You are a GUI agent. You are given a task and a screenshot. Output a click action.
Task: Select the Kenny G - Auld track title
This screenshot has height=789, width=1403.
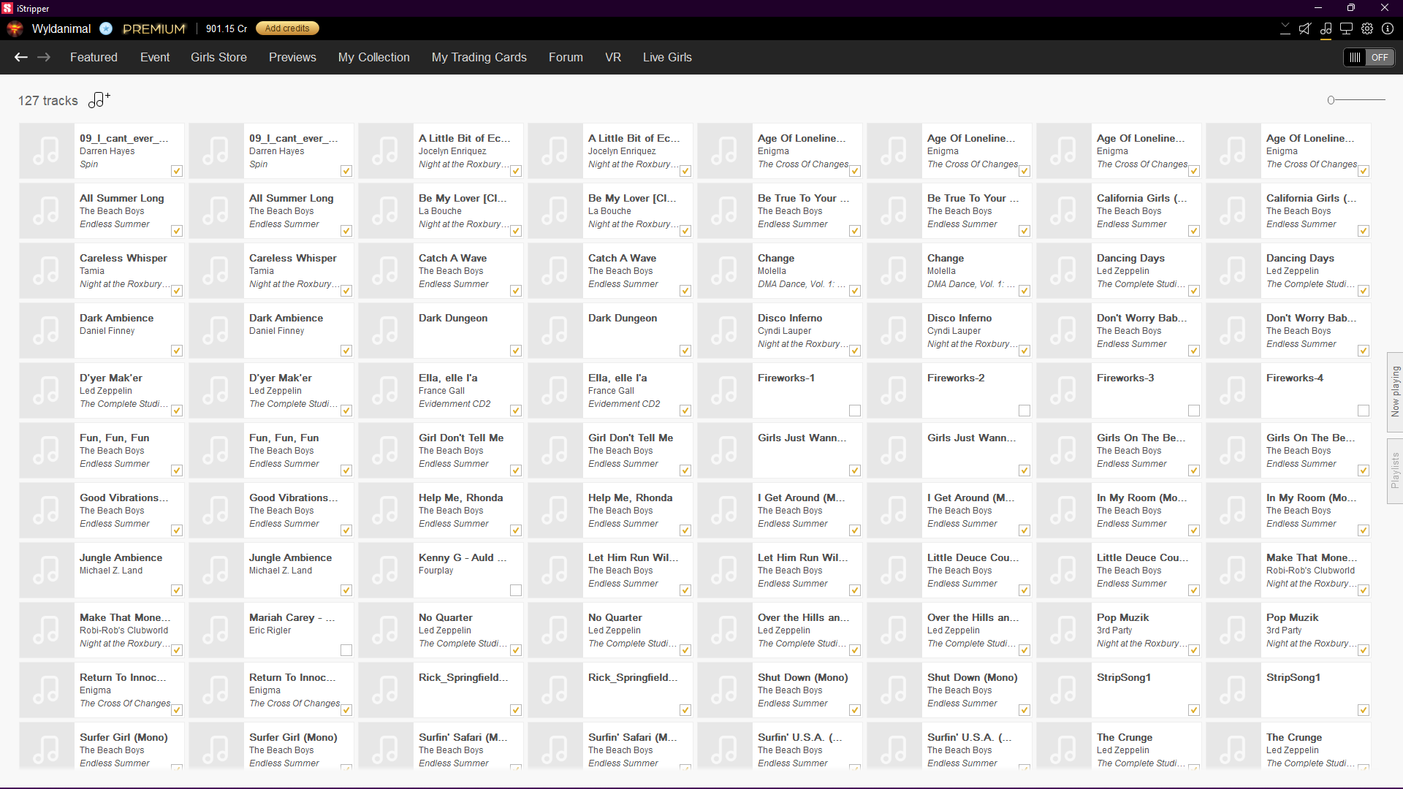(463, 557)
